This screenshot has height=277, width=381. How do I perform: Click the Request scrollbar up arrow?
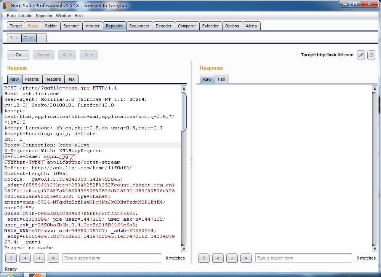(184, 88)
